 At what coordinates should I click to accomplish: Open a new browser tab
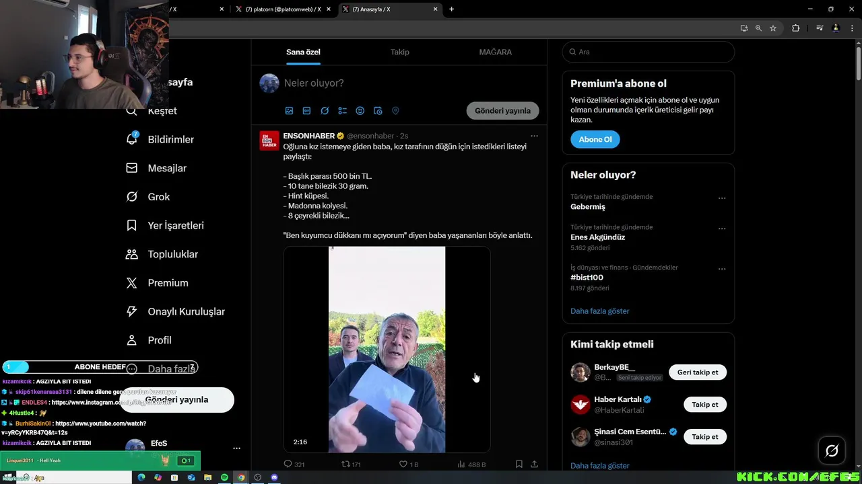(x=451, y=9)
